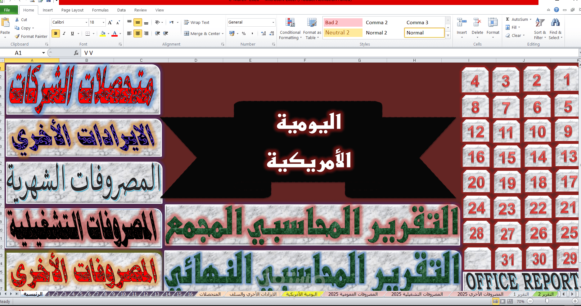581x306 pixels.
Task: Increase font size with Grow Font
Action: click(x=110, y=22)
